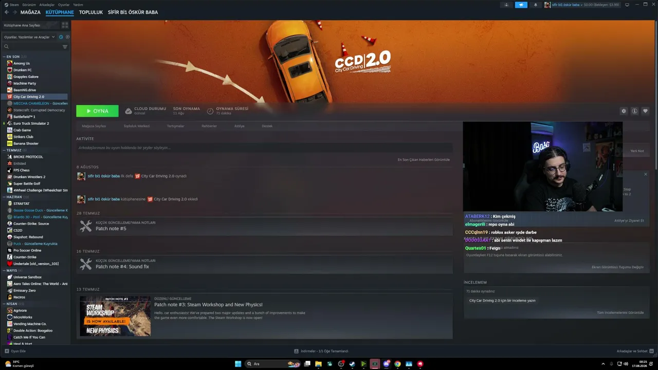Click the recent activity clock filter icon

coord(61,37)
